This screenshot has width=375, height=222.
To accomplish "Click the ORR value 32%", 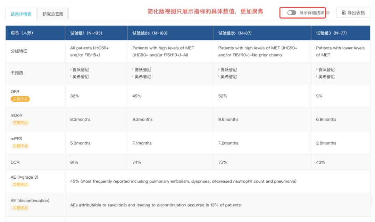I will coord(75,96).
